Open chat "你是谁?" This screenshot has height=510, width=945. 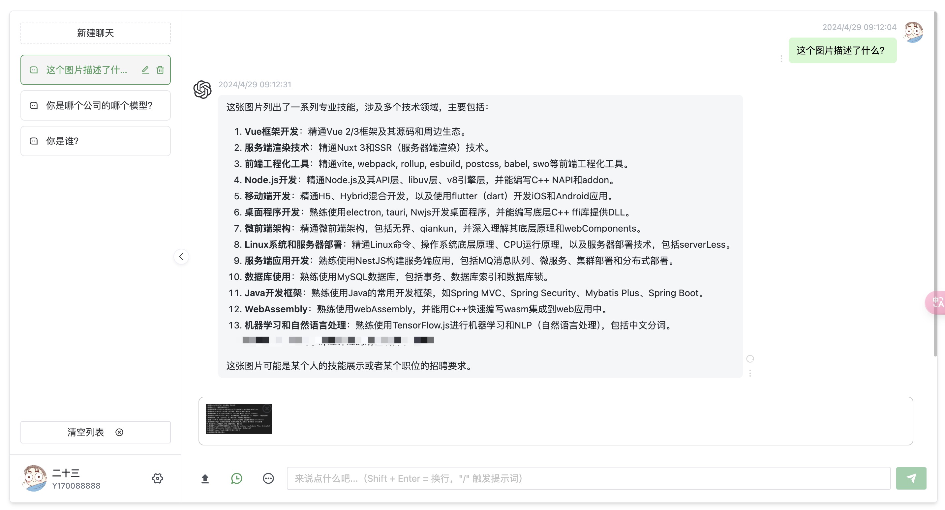pyautogui.click(x=95, y=141)
